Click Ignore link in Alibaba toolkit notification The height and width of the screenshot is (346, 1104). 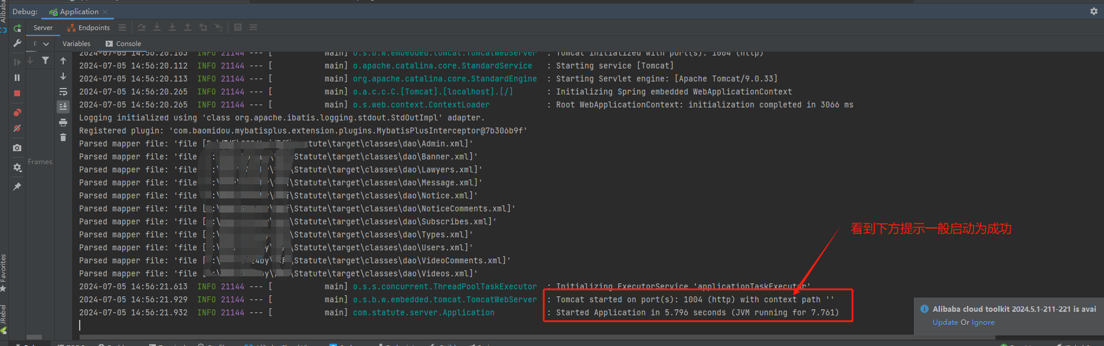[983, 322]
